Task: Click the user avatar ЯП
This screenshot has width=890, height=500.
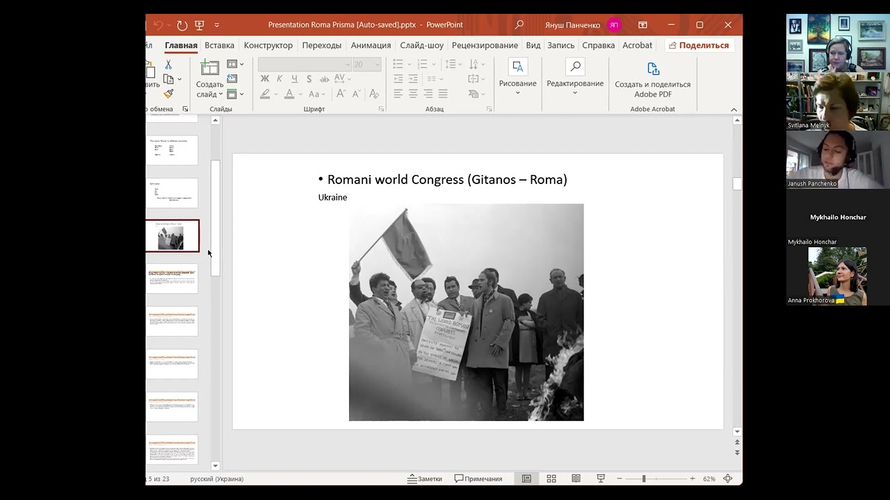Action: tap(614, 25)
